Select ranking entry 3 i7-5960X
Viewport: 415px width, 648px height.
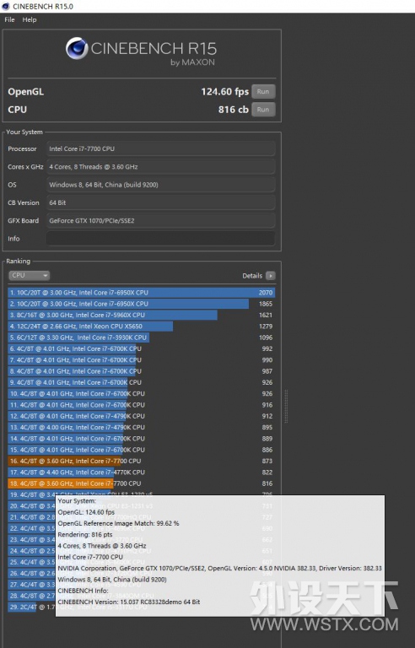pos(141,315)
